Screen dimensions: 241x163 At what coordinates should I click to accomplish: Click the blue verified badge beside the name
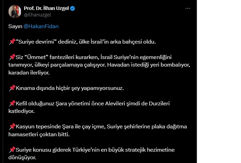pos(73,8)
